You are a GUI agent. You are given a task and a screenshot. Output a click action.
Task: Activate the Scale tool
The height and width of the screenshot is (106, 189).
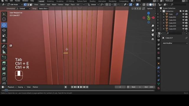(x=4, y=35)
